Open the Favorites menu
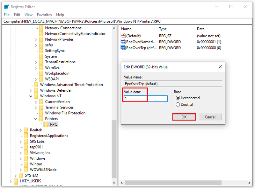 [x=44, y=15]
